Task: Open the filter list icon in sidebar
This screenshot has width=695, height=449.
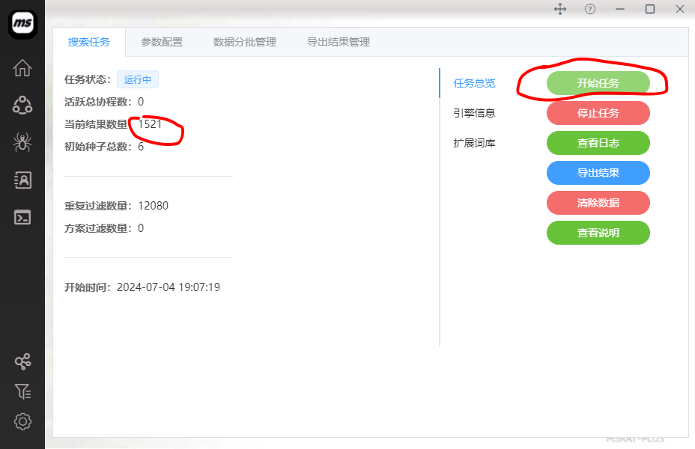Action: coord(22,391)
